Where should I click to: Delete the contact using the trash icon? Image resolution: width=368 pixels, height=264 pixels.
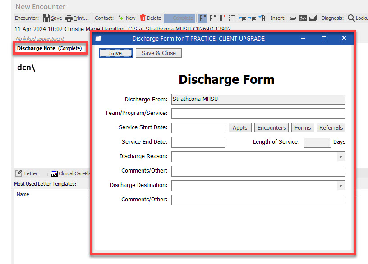[143, 18]
